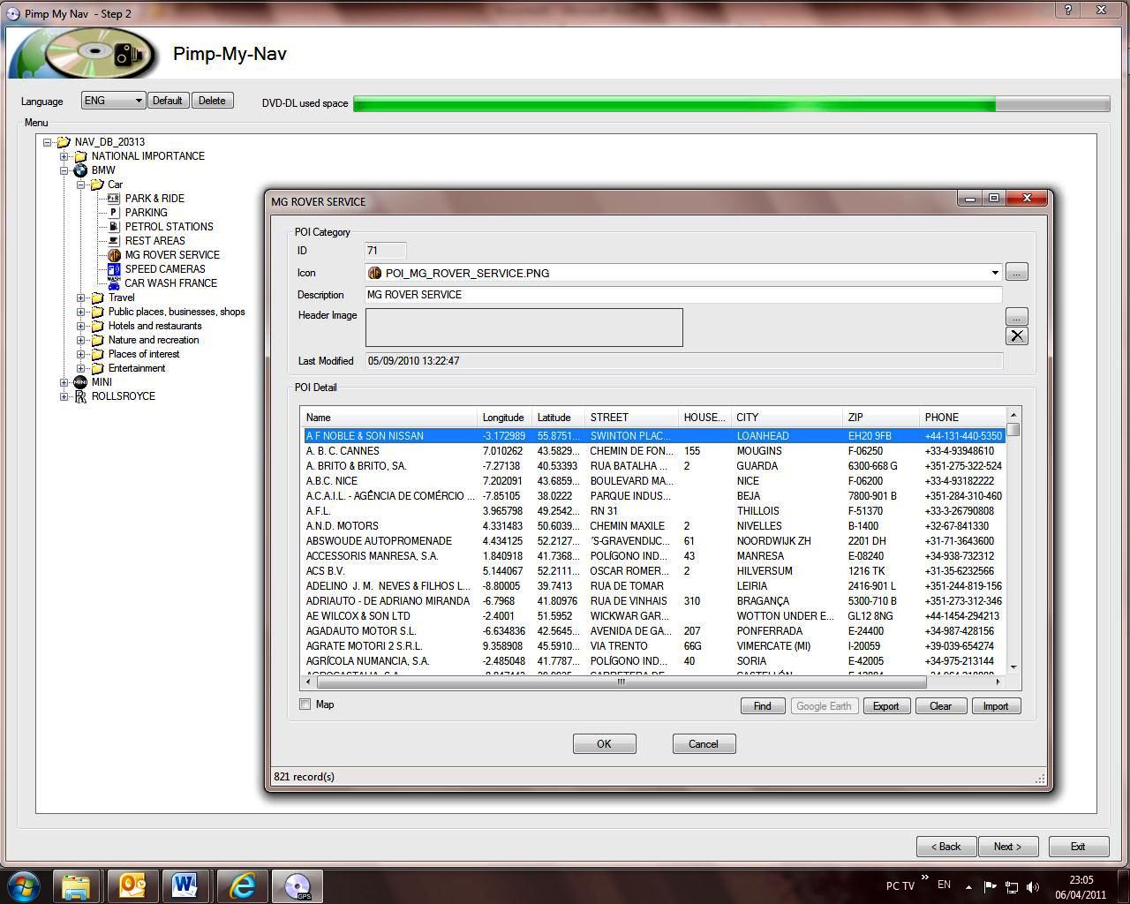
Task: Click the X to remove the header image
Action: (1017, 335)
